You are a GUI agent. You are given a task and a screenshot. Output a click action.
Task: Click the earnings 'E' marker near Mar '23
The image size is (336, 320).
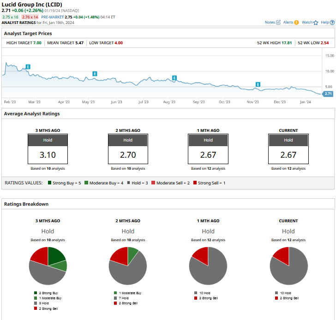[28, 67]
